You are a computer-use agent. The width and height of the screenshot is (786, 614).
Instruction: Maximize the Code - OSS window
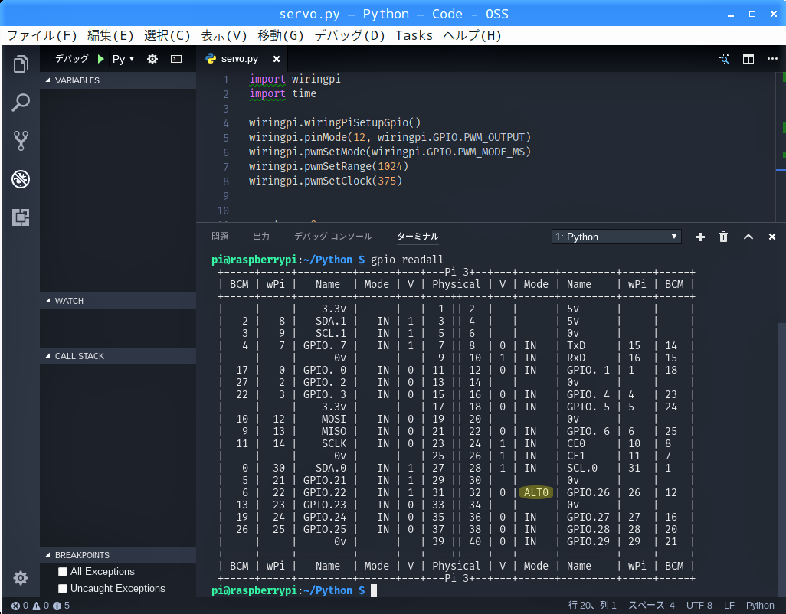click(752, 14)
